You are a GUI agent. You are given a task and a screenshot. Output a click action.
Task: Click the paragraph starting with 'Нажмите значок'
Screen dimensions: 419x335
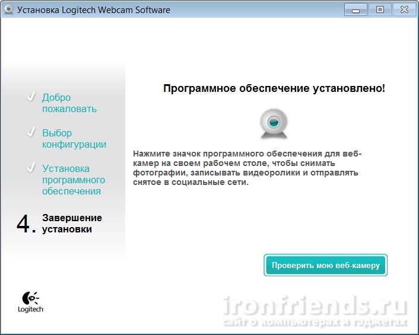point(247,168)
